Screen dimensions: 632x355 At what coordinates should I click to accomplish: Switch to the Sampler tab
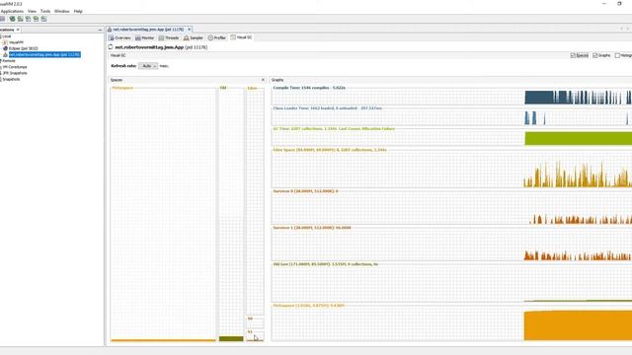(x=194, y=37)
